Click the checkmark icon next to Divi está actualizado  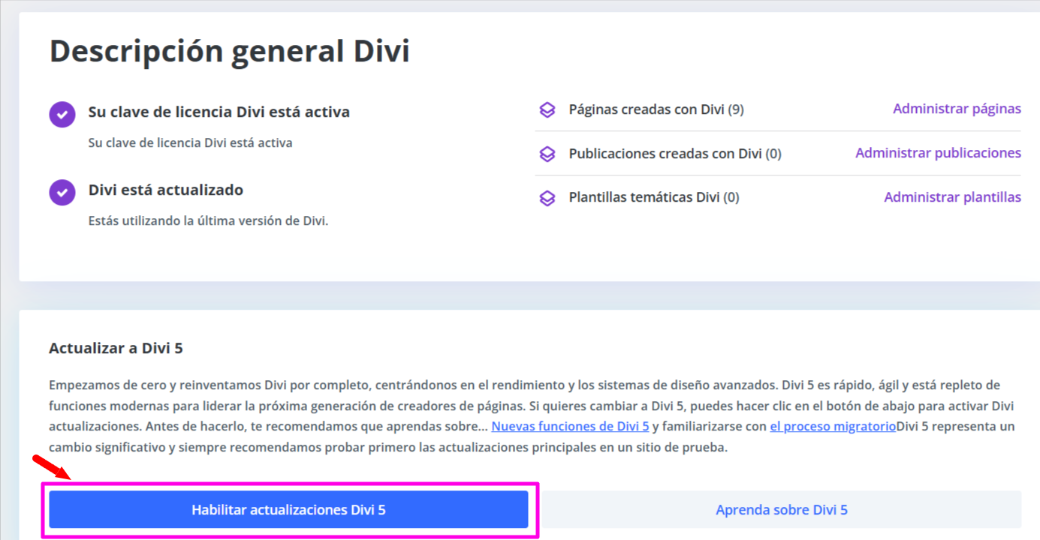(62, 192)
